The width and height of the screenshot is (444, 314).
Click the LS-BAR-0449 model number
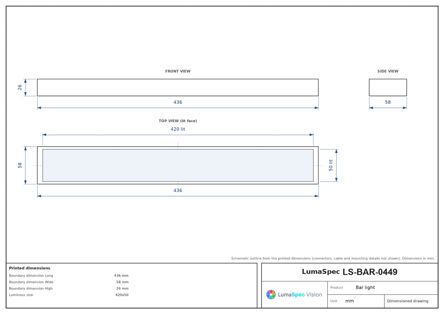(370, 272)
